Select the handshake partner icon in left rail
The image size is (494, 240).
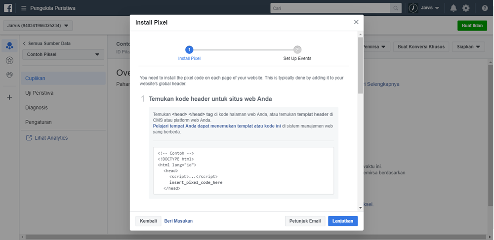tap(9, 75)
